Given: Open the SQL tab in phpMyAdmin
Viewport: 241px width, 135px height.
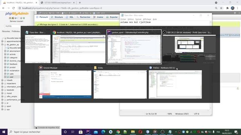Looking at the screenshot, I should [70, 17].
